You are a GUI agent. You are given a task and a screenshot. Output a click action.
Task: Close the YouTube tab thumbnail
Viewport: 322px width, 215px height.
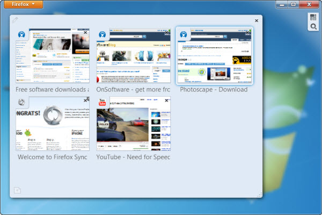point(167,101)
